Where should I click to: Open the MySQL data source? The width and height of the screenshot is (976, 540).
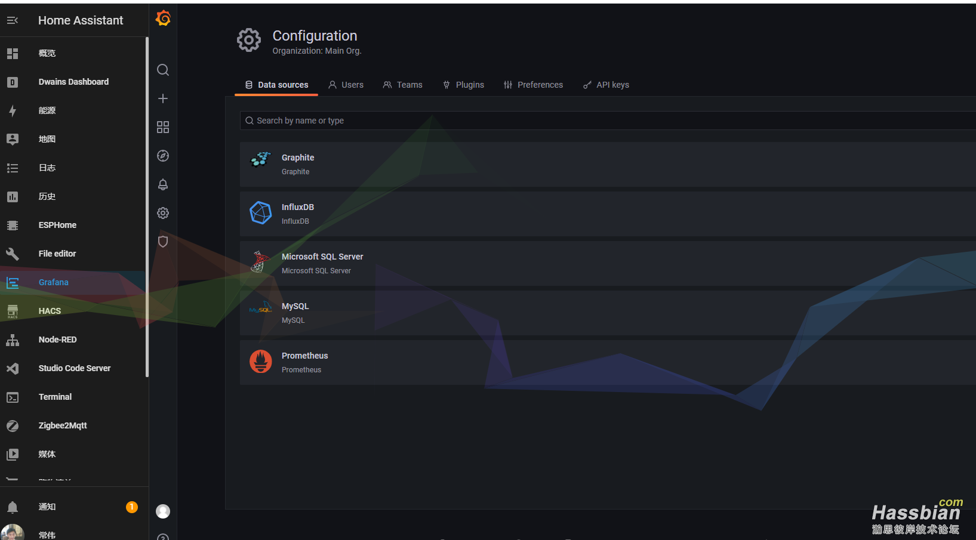click(x=608, y=313)
